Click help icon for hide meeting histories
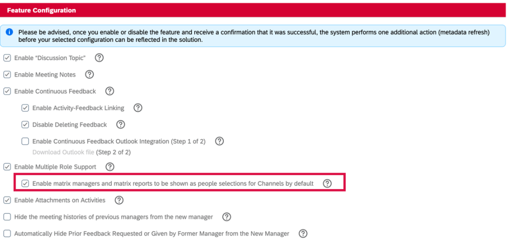This screenshot has height=241, width=512. [x=227, y=217]
